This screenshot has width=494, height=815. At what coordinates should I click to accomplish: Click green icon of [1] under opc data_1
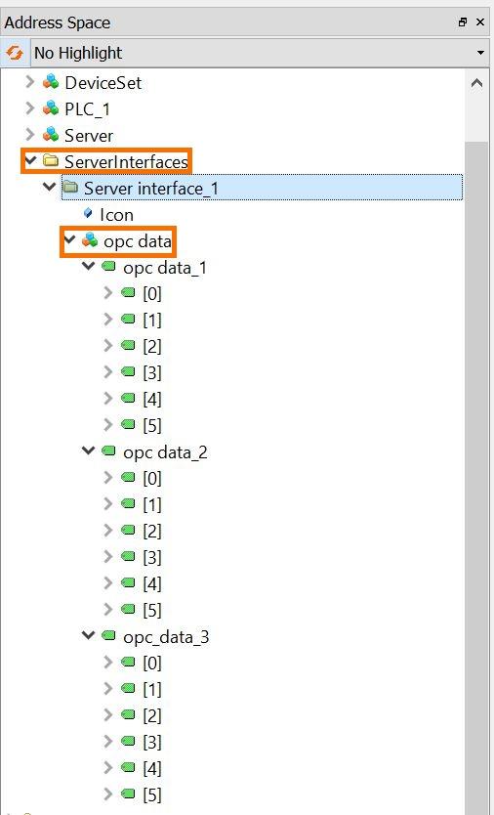pyautogui.click(x=128, y=320)
